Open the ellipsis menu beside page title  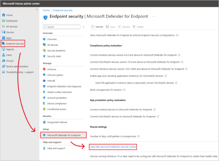(x=154, y=17)
